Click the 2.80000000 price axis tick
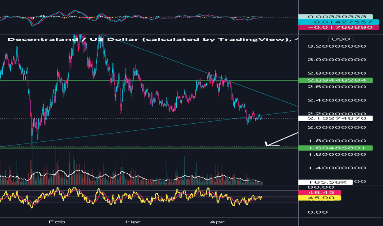383x226 pixels. coord(337,73)
